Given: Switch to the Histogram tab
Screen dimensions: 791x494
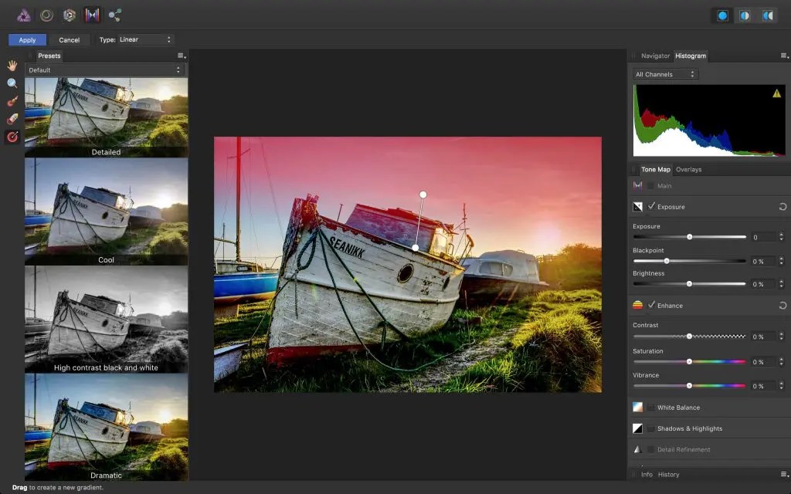Looking at the screenshot, I should click(691, 56).
